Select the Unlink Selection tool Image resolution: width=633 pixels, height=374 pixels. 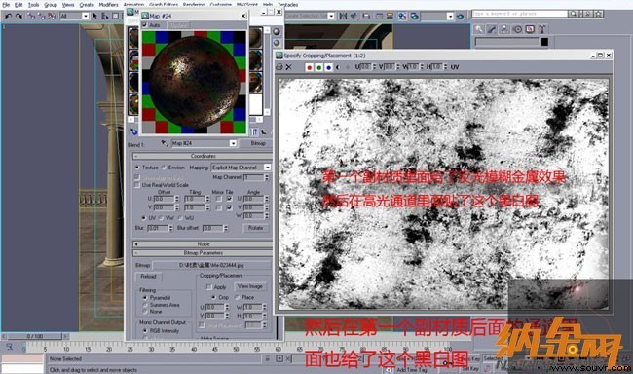click(x=41, y=17)
